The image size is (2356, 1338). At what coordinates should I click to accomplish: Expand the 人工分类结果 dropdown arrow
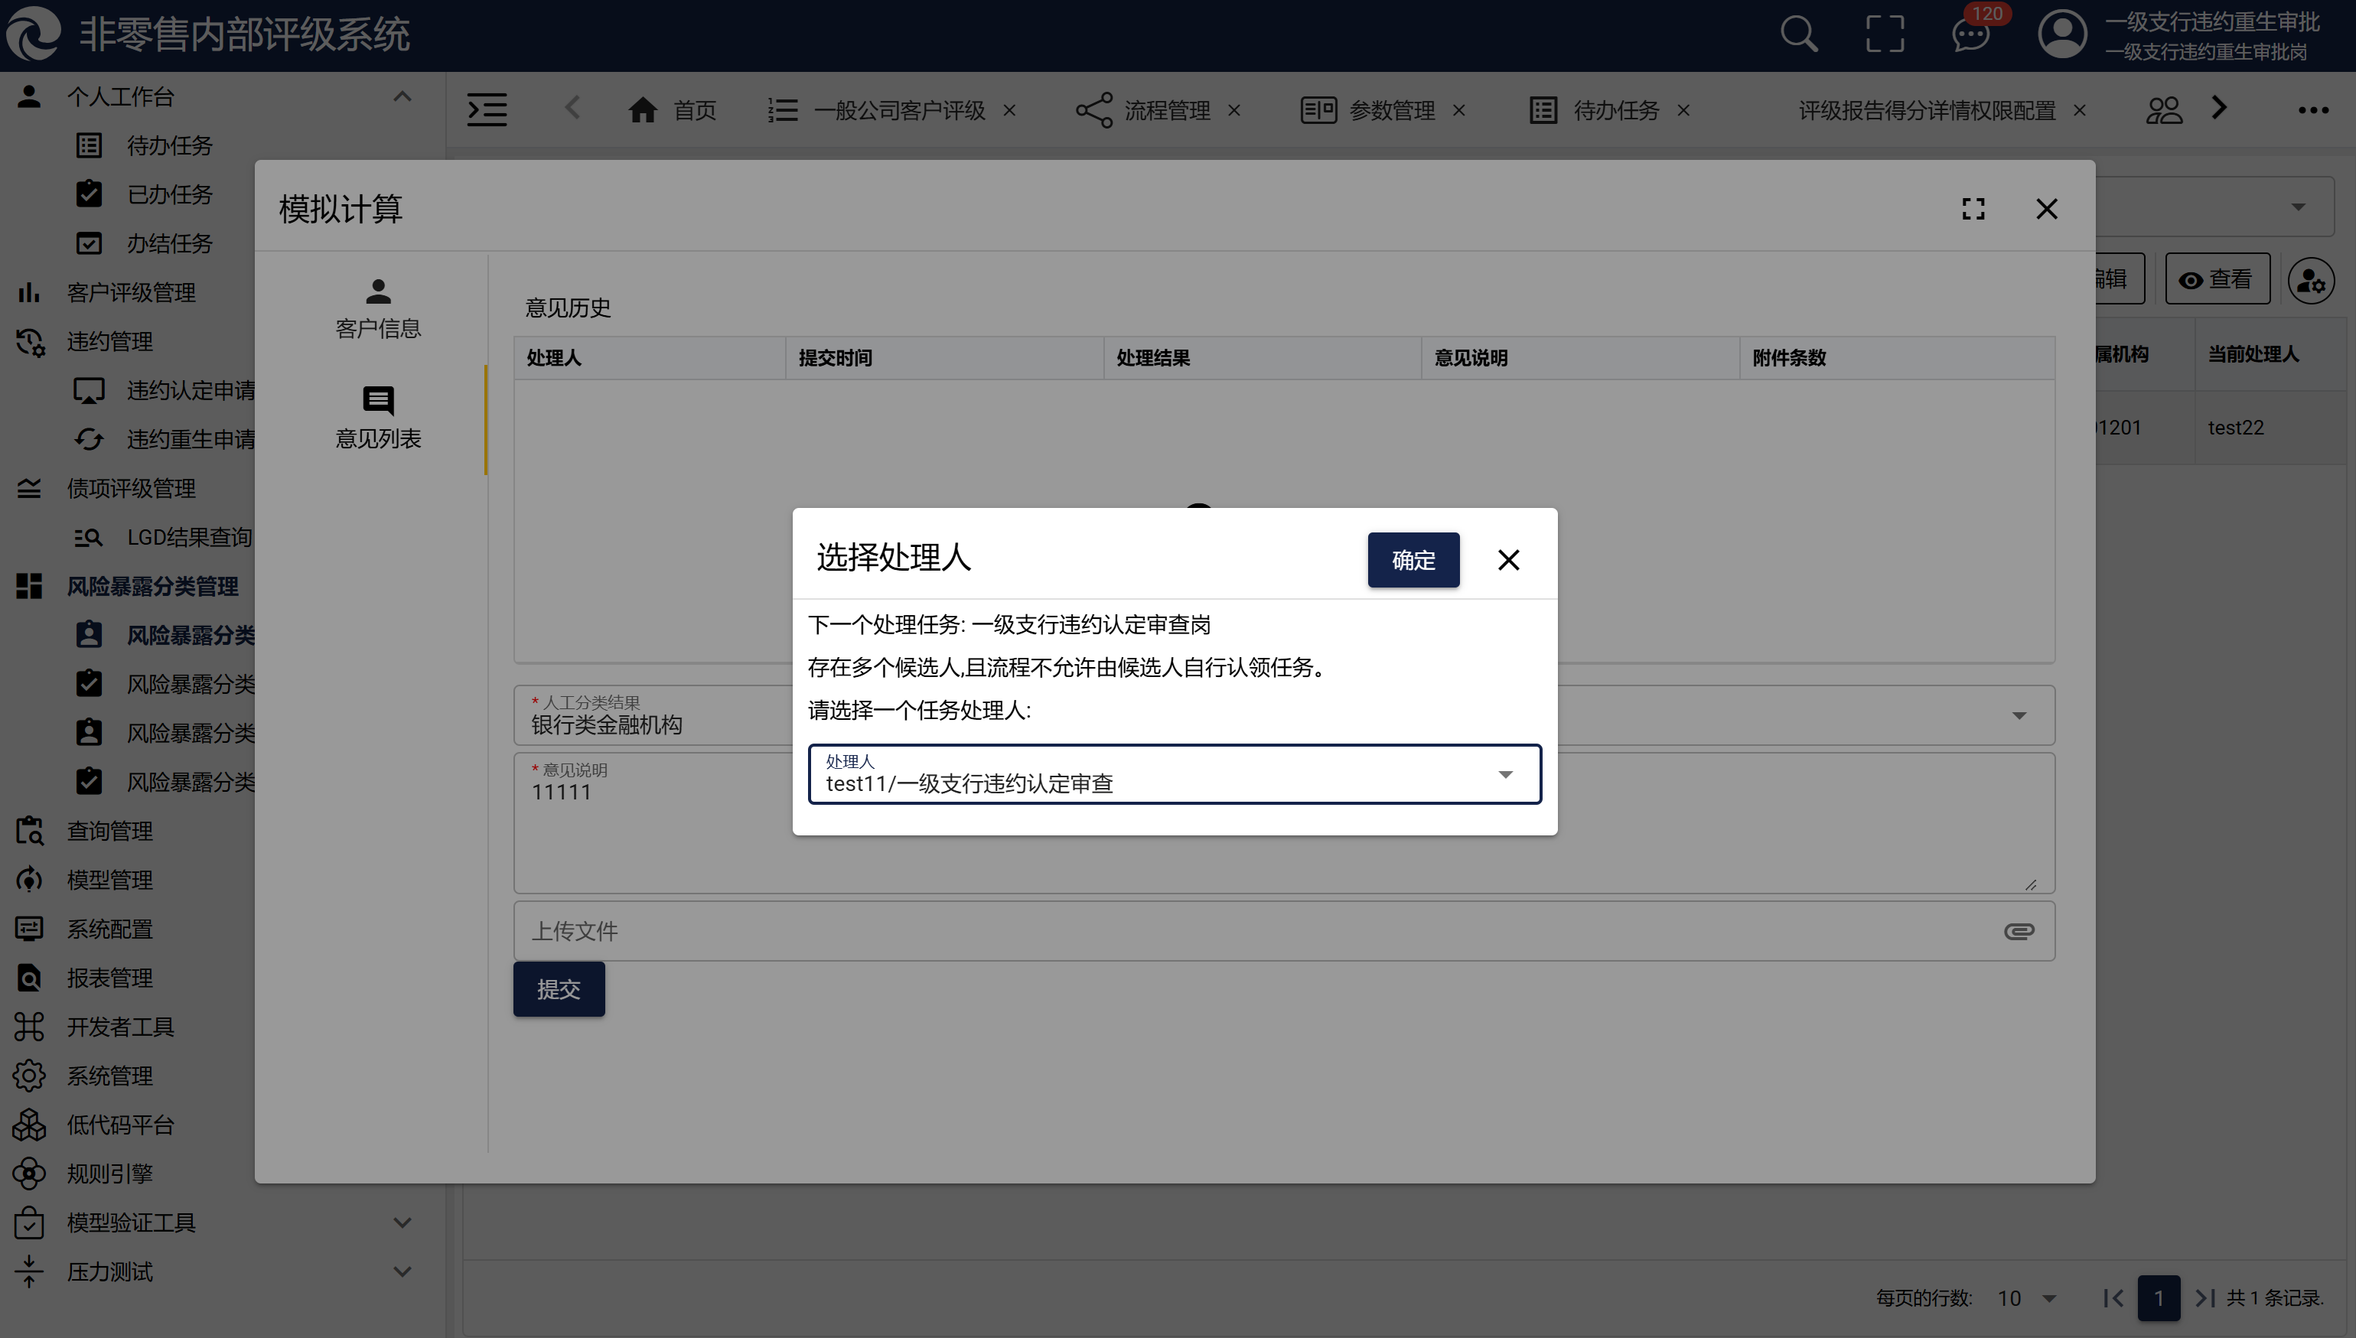pos(2019,716)
